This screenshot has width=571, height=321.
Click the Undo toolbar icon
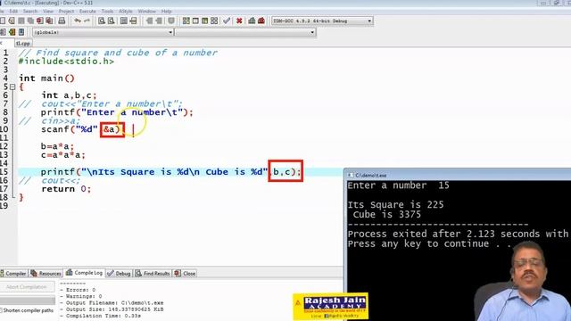click(x=78, y=21)
